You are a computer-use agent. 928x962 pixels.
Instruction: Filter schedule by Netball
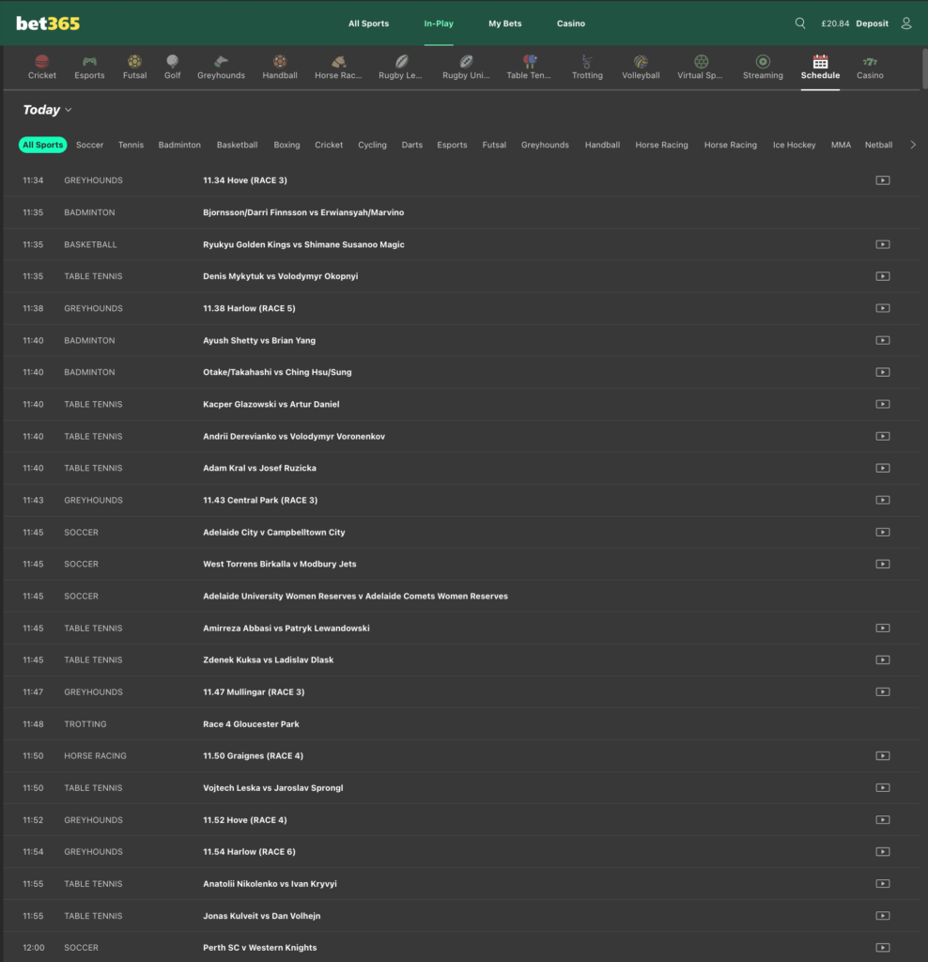pyautogui.click(x=878, y=145)
